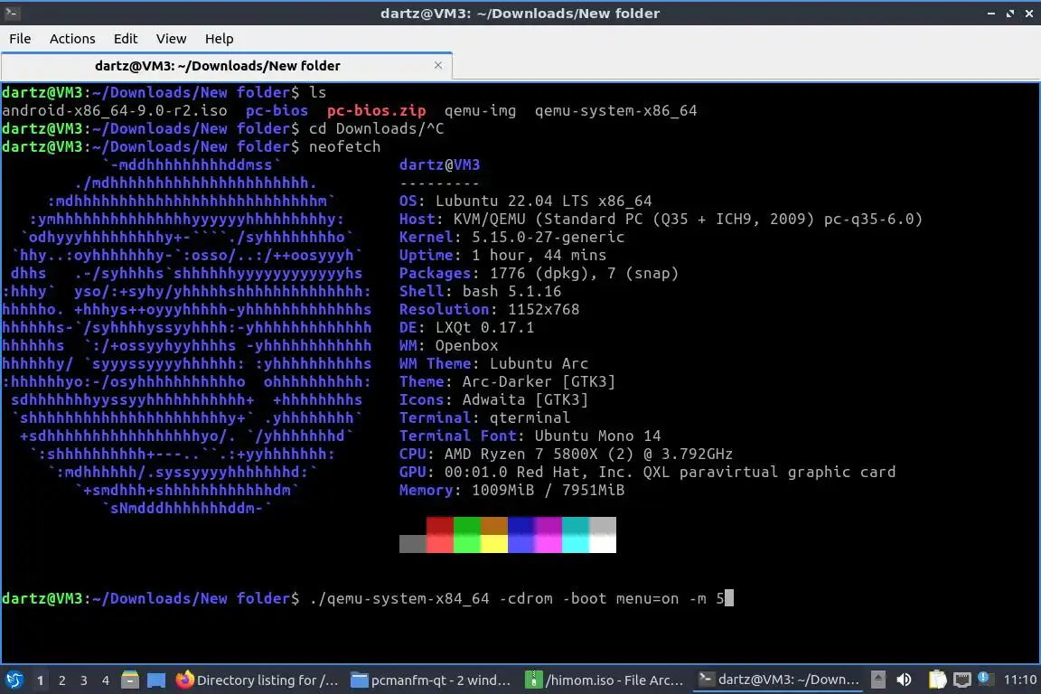Screen dimensions: 1041x694
Task: Click the CPU line AMD Ryzen 7 5800X
Action: [566, 454]
